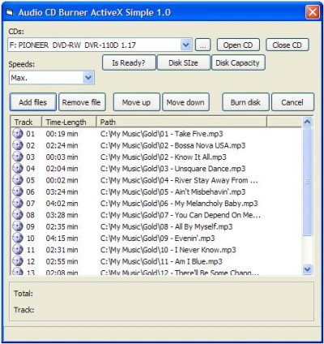
Task: Click the Disk SIze button
Action: coord(184,62)
